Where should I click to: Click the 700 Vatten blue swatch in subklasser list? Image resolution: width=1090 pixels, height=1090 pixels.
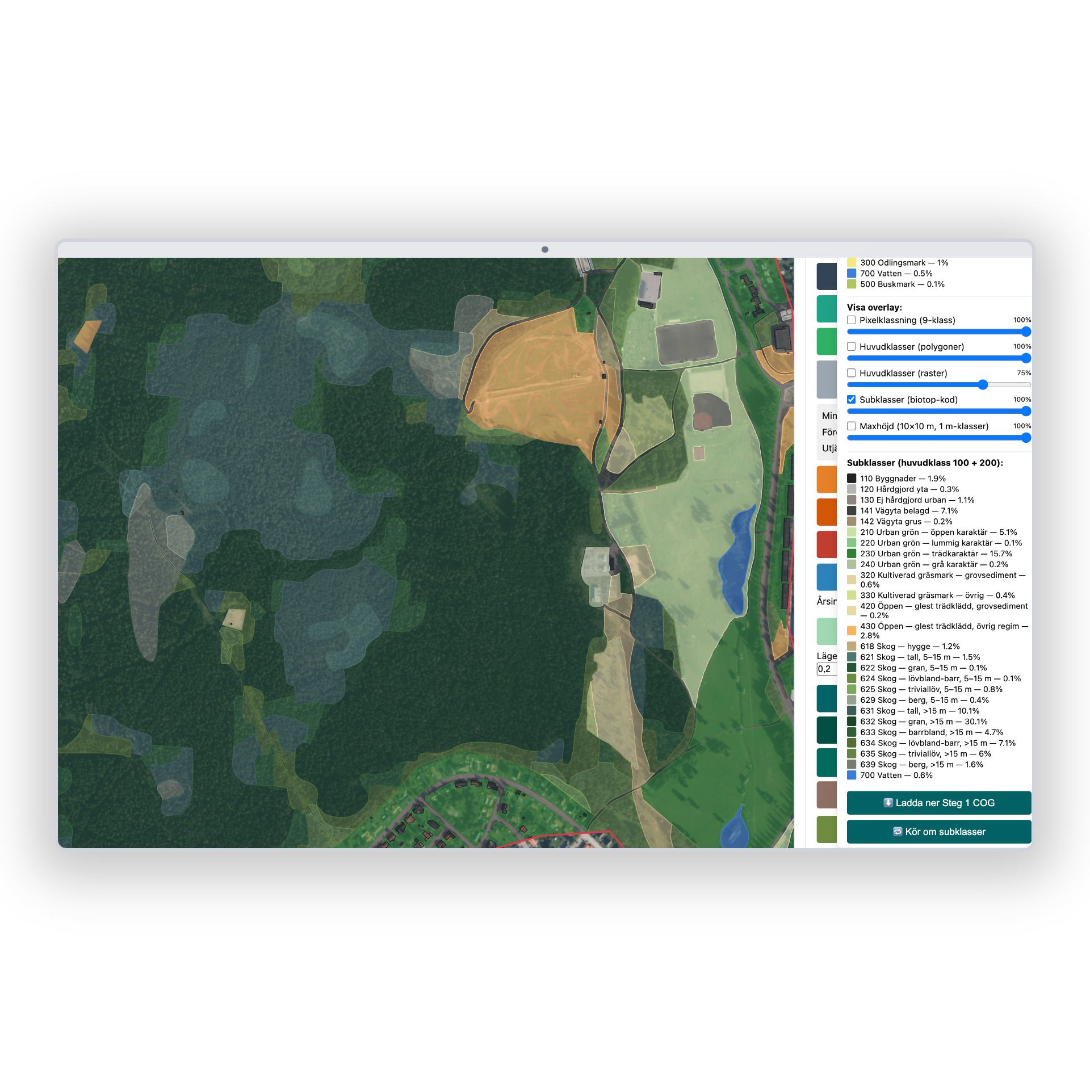click(x=852, y=775)
